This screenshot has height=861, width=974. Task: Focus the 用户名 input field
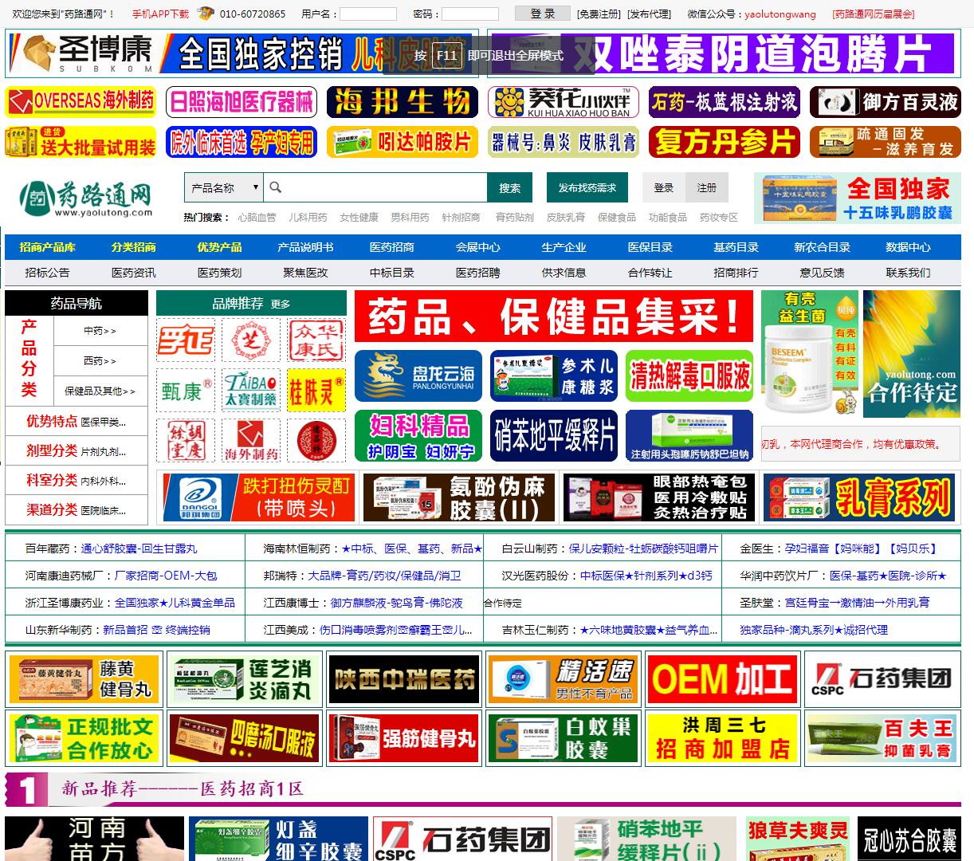(x=368, y=14)
